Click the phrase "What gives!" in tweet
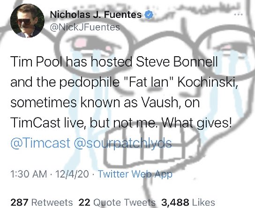Screen dimensions: 255x208 tap(196, 123)
